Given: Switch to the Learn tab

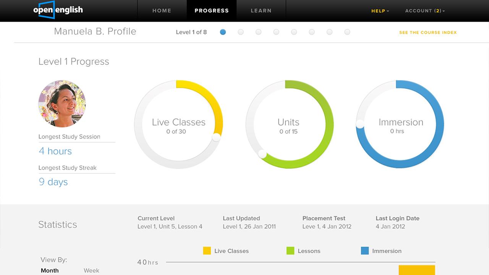Looking at the screenshot, I should (261, 11).
